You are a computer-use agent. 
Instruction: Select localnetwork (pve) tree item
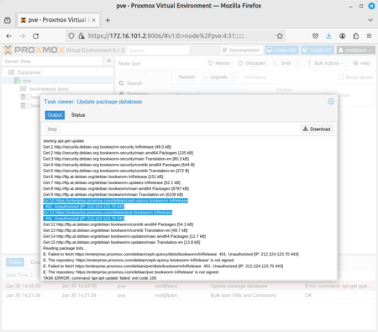49,89
